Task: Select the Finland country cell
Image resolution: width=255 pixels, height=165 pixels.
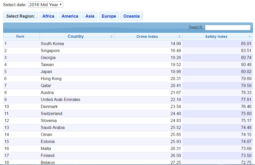Action: tap(48, 156)
